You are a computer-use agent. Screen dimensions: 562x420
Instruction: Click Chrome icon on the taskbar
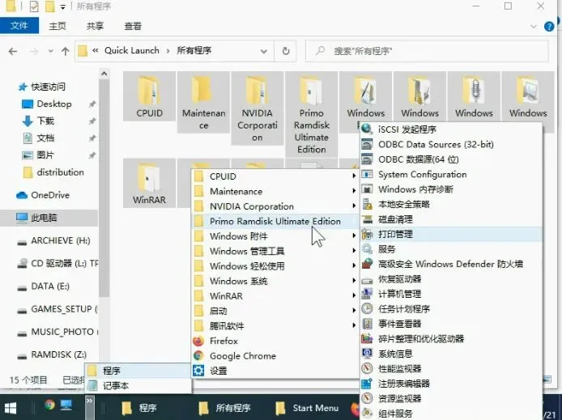tap(50, 405)
